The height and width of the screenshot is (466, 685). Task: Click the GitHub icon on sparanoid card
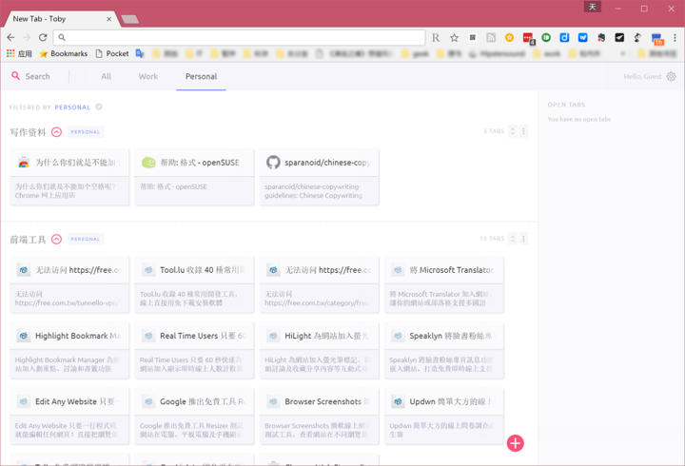pyautogui.click(x=273, y=163)
